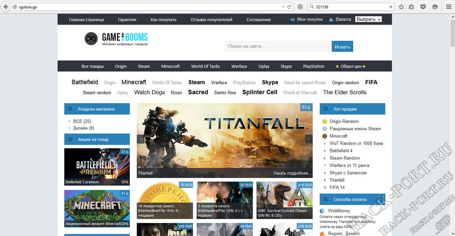Open the bookmarks list icon

pyautogui.click(x=411, y=6)
